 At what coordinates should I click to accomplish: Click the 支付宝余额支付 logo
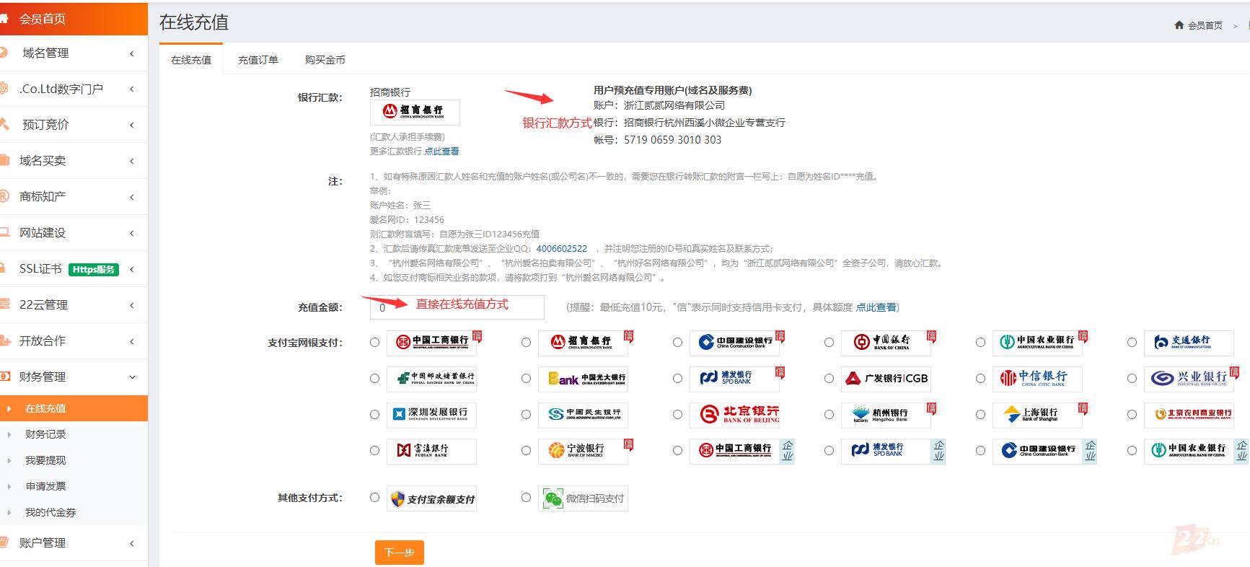(431, 498)
